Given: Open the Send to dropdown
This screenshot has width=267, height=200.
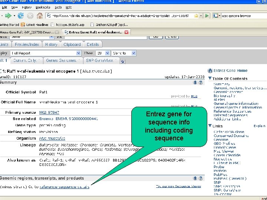Looking at the screenshot, I should point(134,53).
